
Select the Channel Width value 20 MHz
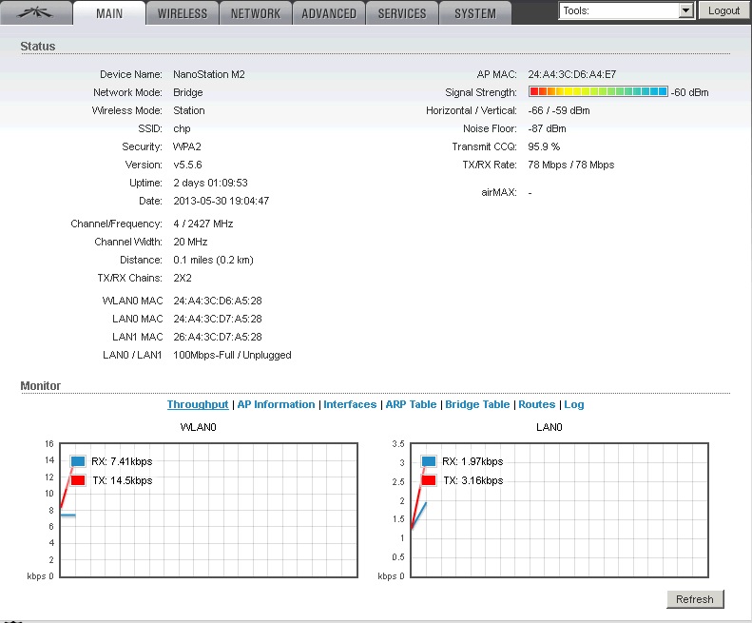(x=190, y=242)
